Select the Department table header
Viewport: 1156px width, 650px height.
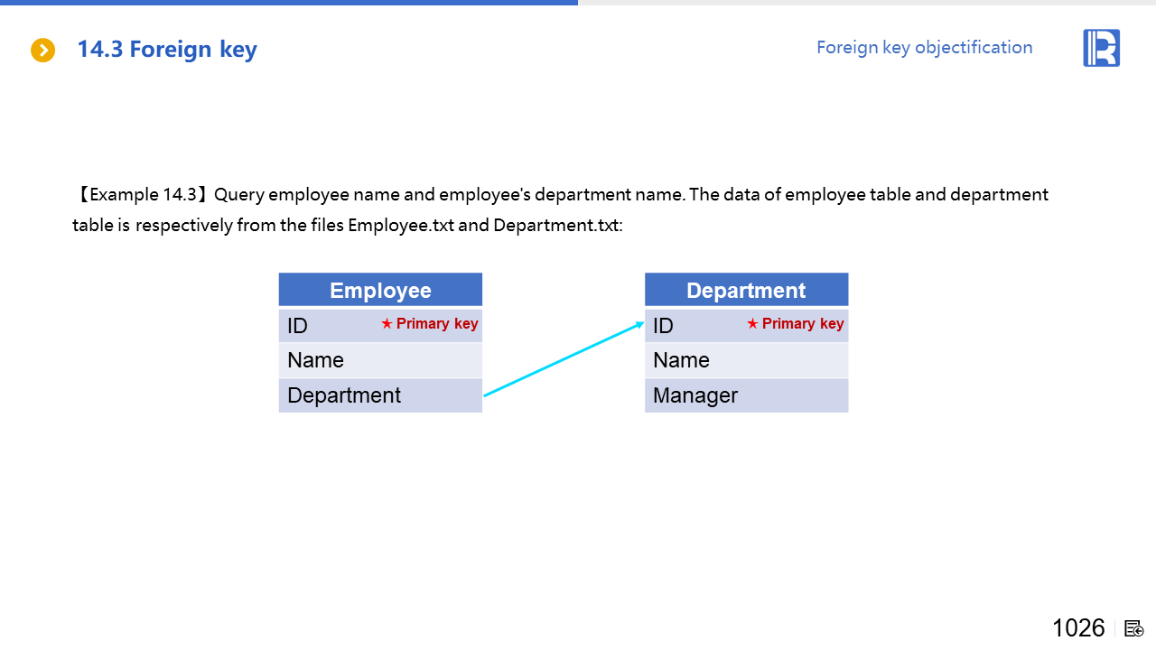(746, 290)
